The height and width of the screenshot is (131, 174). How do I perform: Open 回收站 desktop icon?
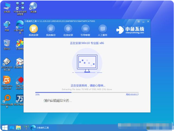[x=7, y=45]
